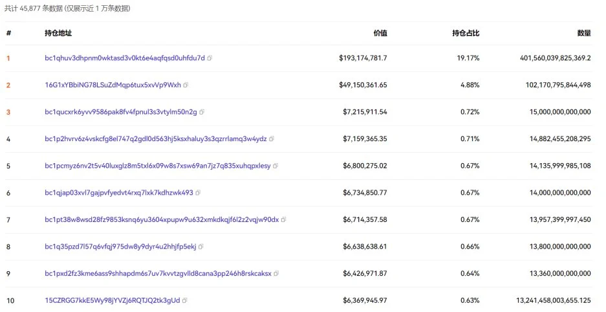This screenshot has width=606, height=312.
Task: Click copy icon beside bc1p2hvrv6z4 address
Action: click(272, 139)
